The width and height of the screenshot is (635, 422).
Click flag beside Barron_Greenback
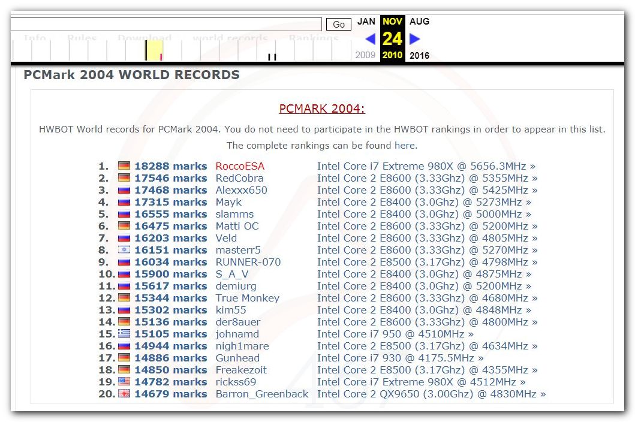click(x=124, y=393)
